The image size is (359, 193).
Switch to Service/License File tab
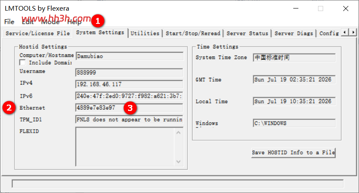tap(38, 33)
